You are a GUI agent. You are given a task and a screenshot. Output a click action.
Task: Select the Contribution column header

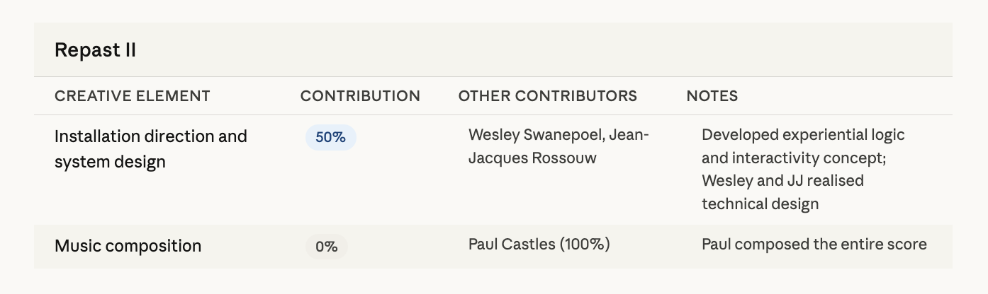360,96
